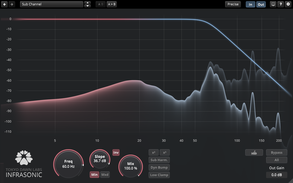Select Mxd mixed phase mode

(105, 175)
